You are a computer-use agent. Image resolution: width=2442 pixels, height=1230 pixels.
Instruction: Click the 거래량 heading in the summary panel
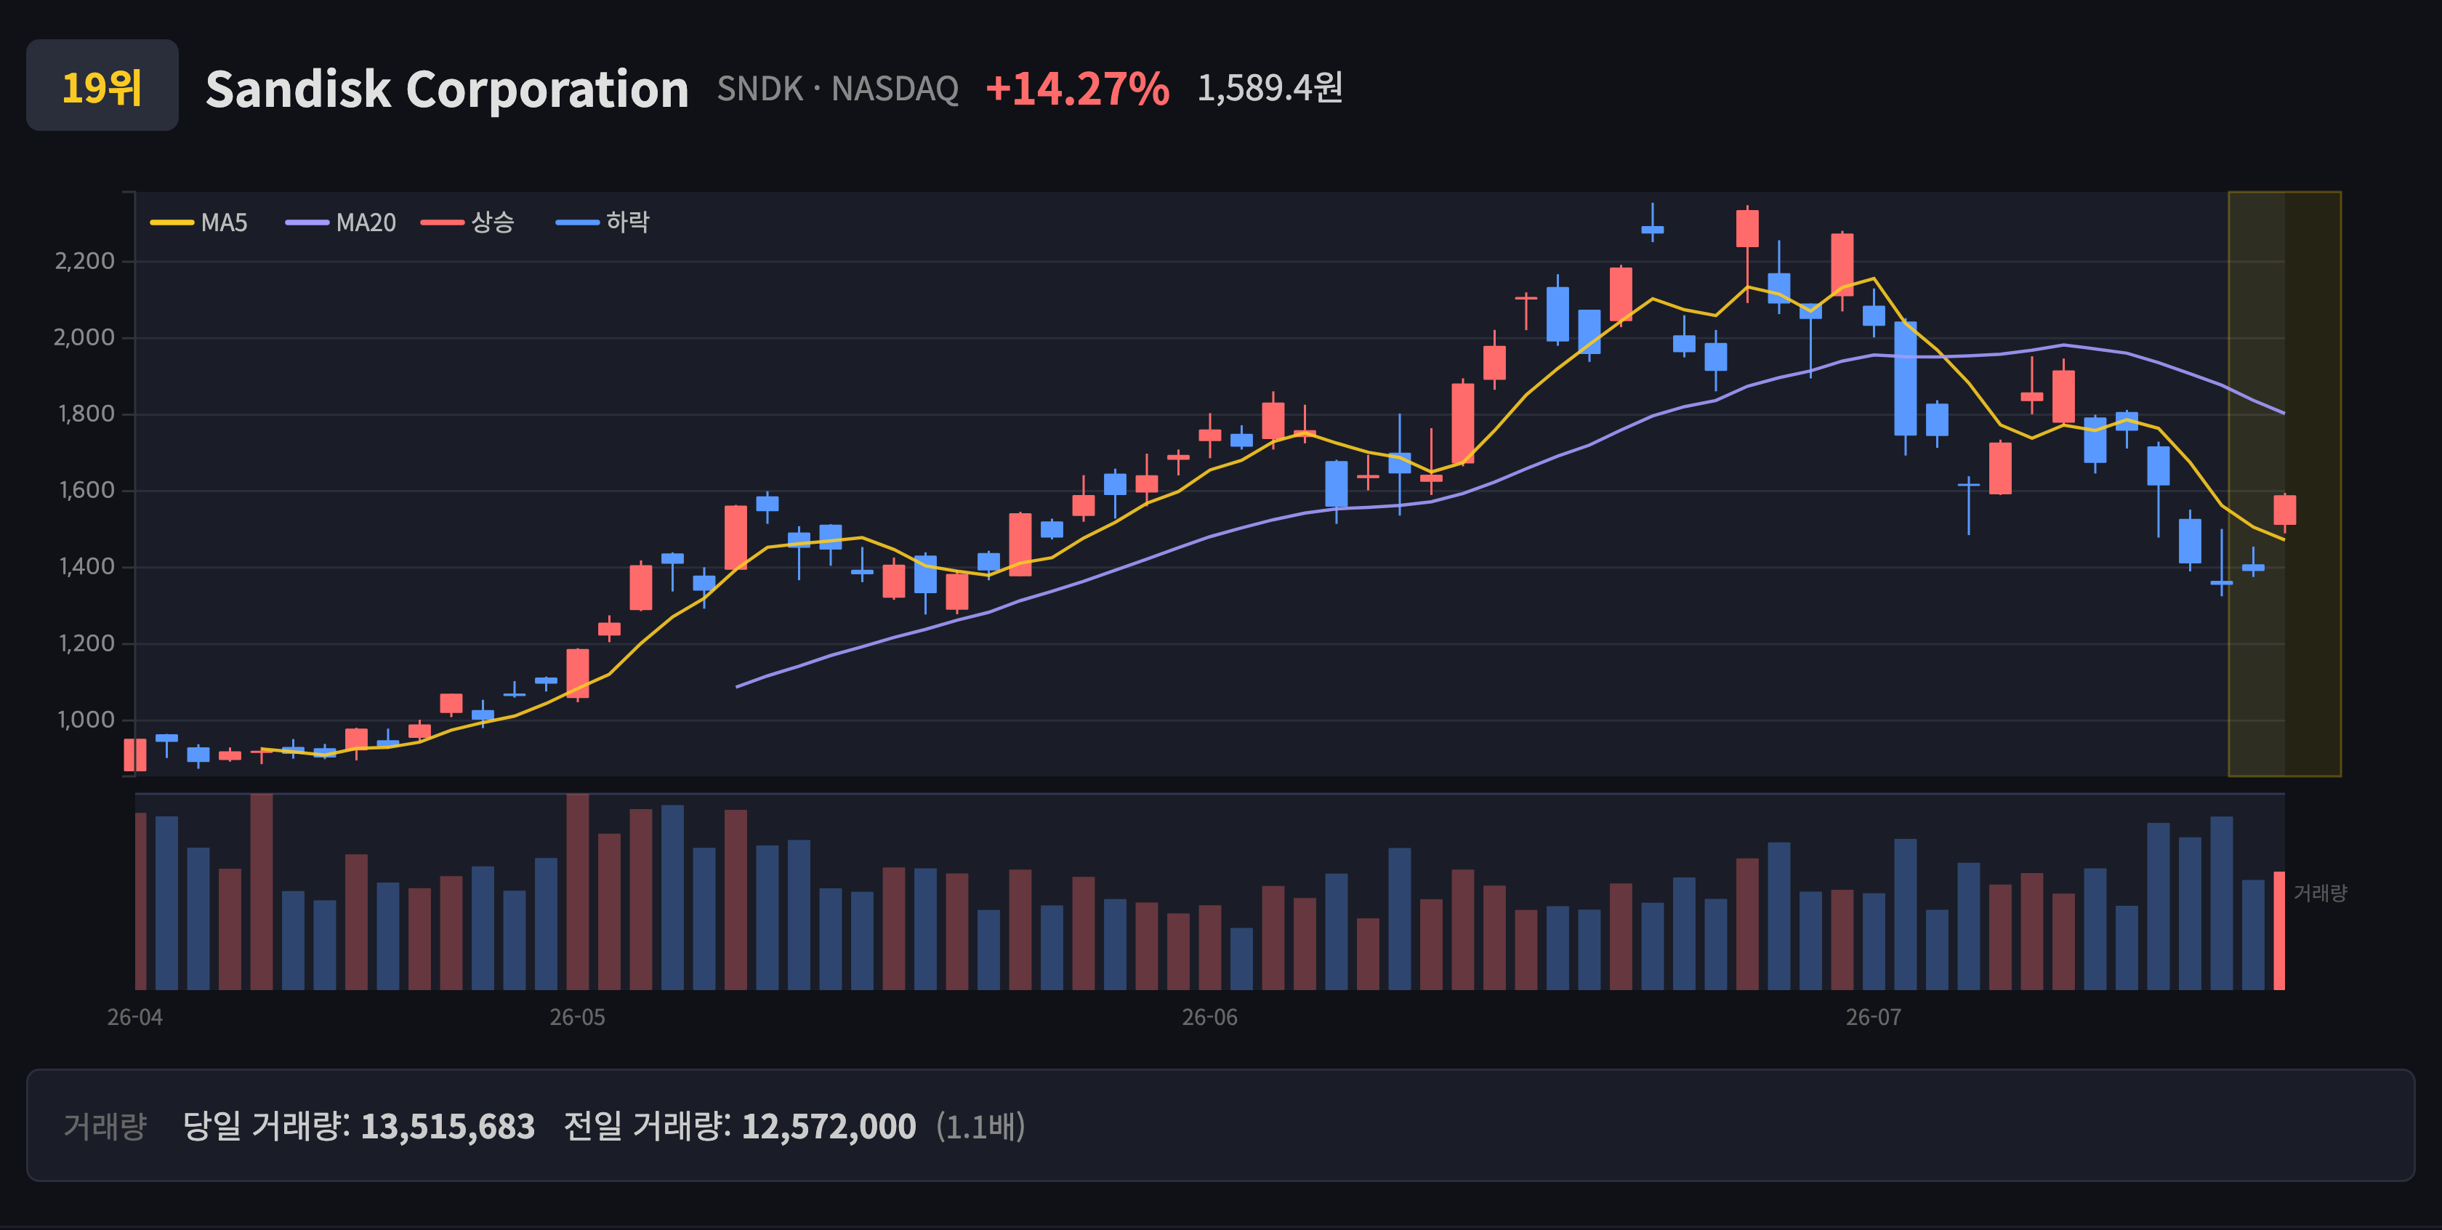[x=105, y=1125]
